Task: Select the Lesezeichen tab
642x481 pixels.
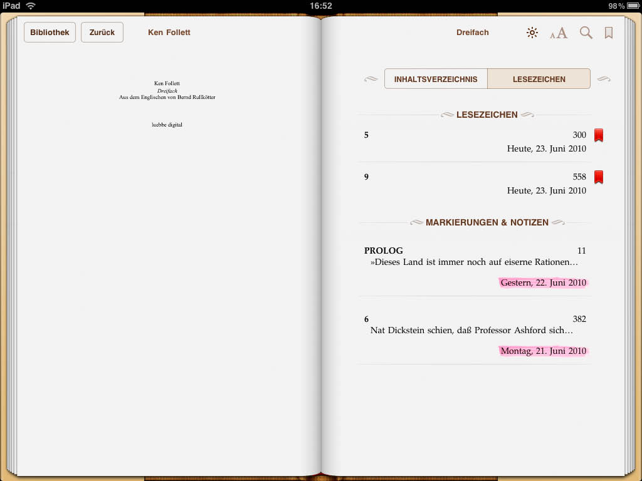Action: point(539,79)
